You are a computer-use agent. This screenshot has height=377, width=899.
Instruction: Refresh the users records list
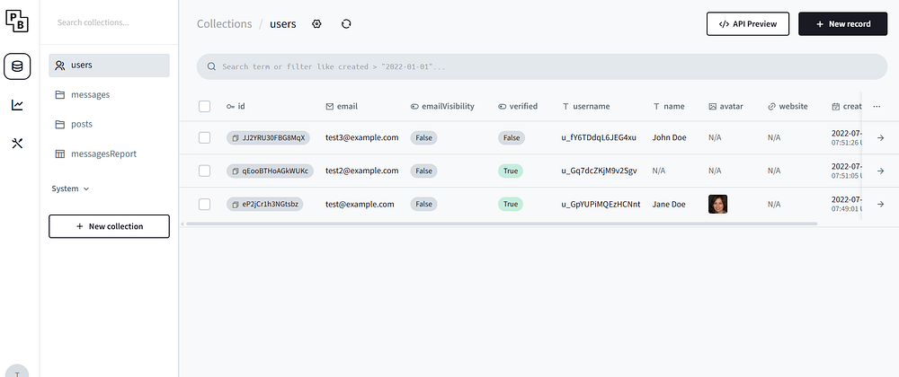point(346,24)
